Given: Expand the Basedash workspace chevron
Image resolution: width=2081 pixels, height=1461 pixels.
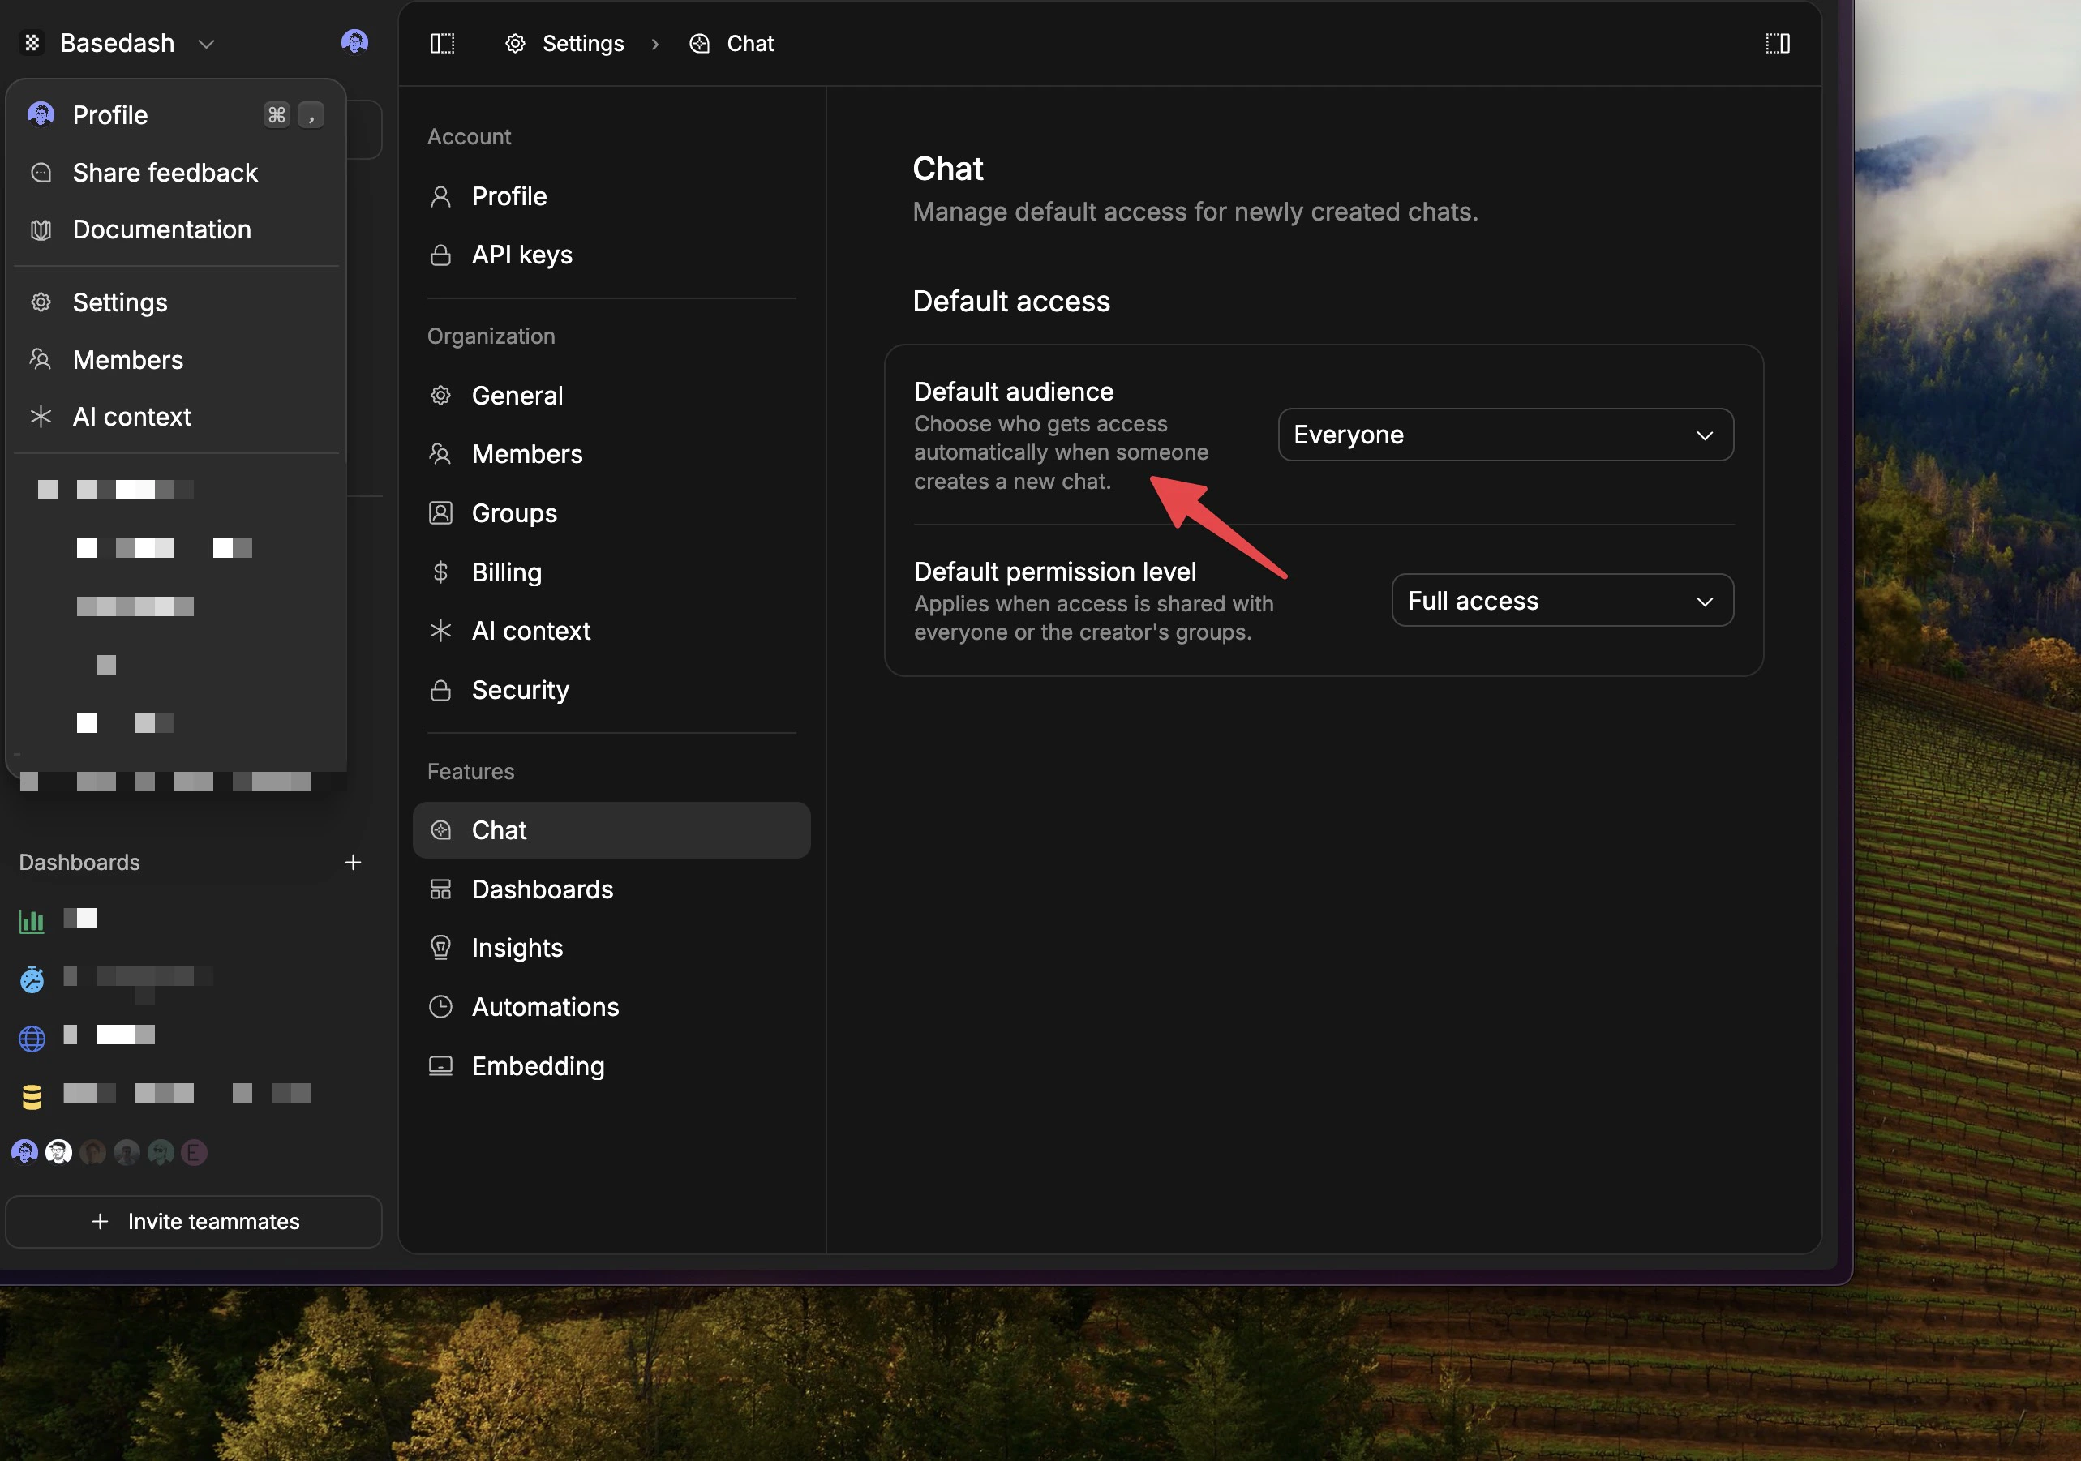Looking at the screenshot, I should click(206, 44).
